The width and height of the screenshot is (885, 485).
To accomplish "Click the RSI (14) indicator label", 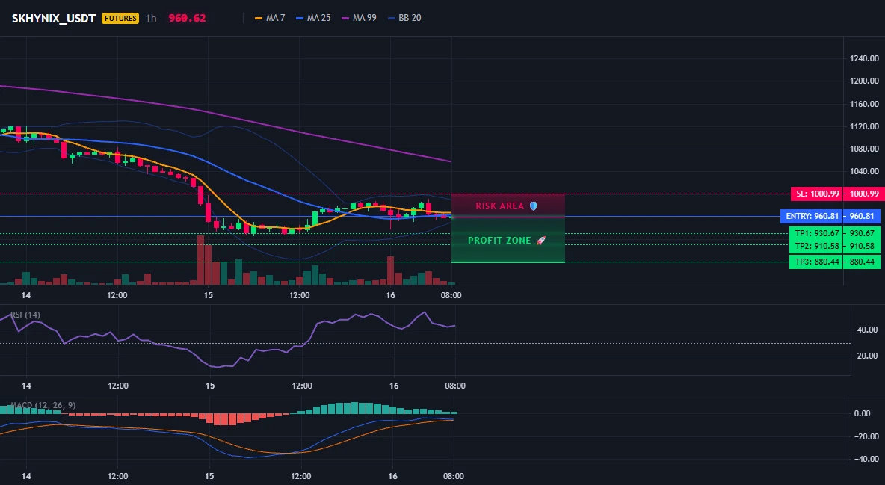I will click(x=25, y=315).
